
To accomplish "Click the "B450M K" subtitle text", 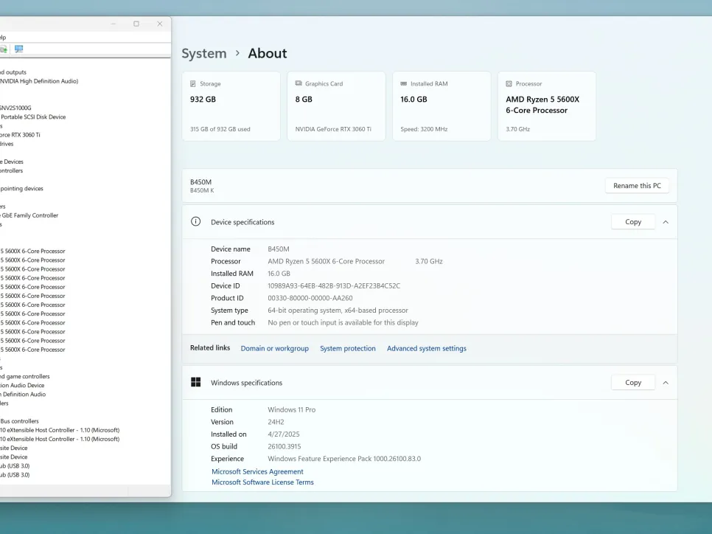I will click(x=202, y=190).
